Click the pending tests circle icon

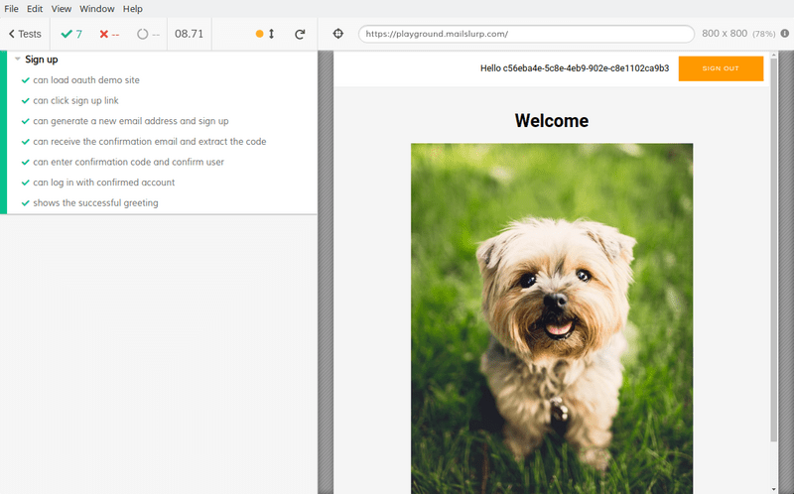coord(143,34)
